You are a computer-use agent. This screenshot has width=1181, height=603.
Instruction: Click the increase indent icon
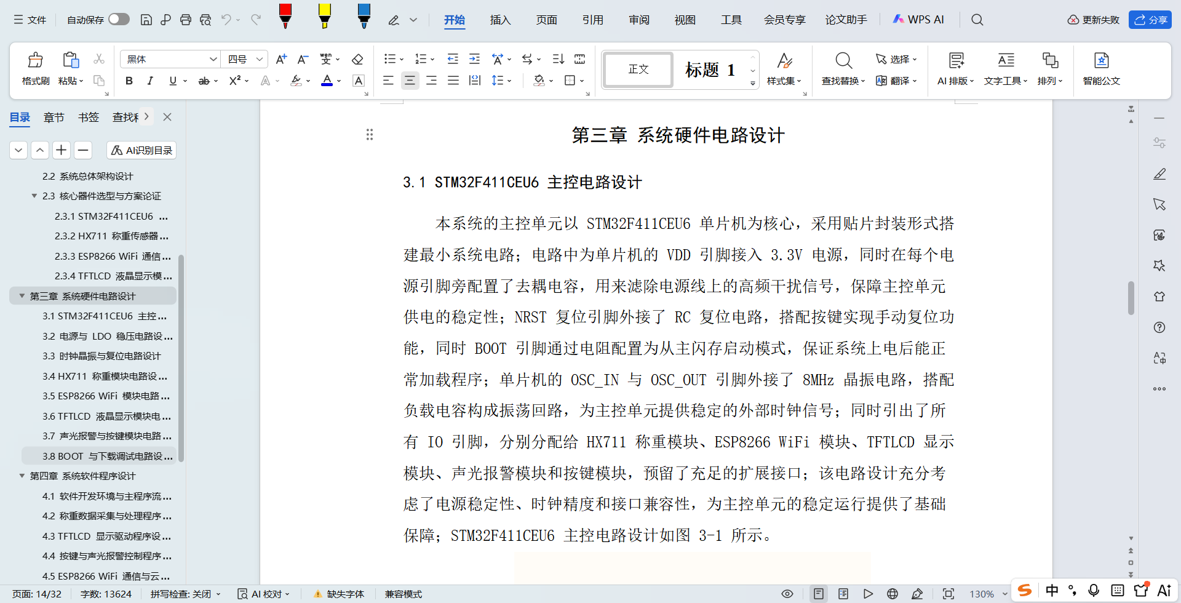[x=474, y=59]
